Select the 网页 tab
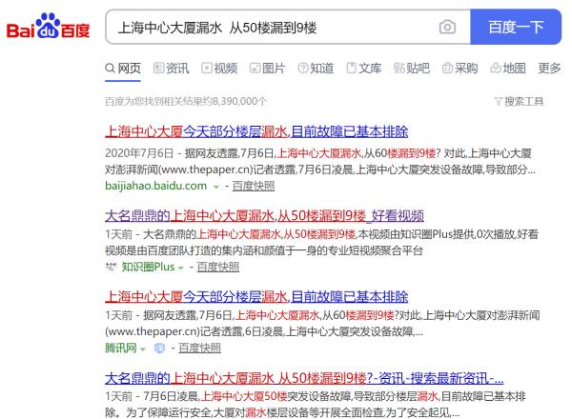This screenshot has height=419, width=572. tap(123, 69)
